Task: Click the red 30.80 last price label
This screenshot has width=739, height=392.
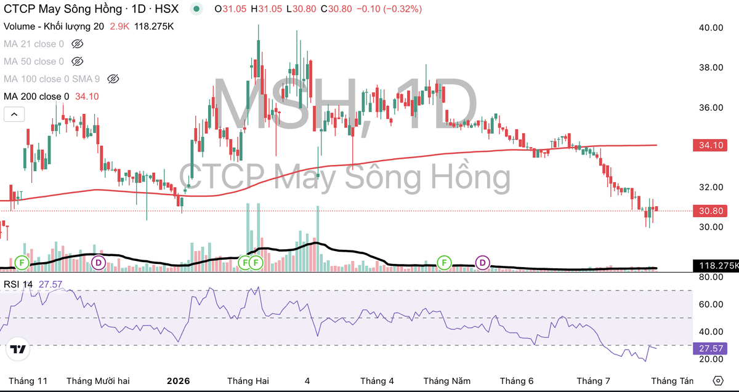Action: (x=710, y=211)
